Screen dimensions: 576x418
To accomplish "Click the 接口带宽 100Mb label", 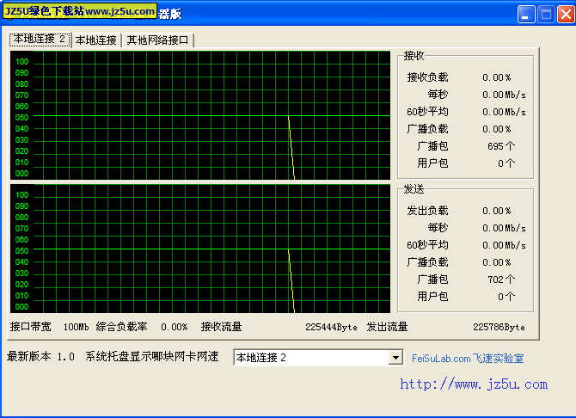I will [x=49, y=327].
